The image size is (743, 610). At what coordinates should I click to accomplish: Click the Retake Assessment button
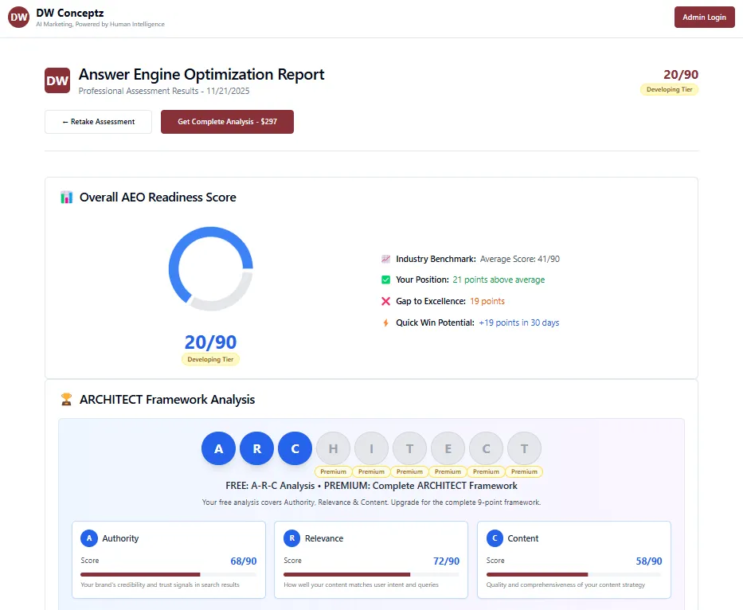(98, 122)
